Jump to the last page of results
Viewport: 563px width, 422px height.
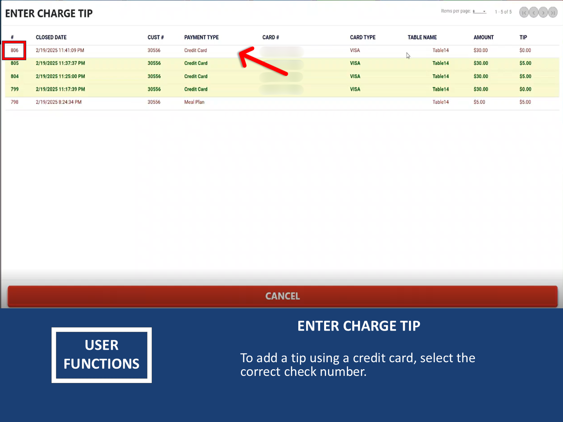[x=553, y=13]
